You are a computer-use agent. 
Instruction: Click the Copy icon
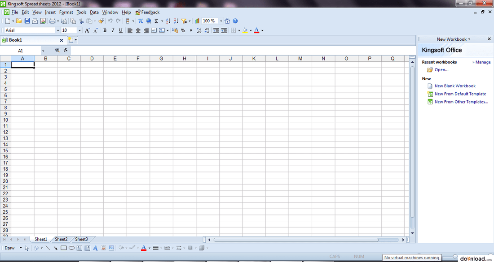(73, 21)
